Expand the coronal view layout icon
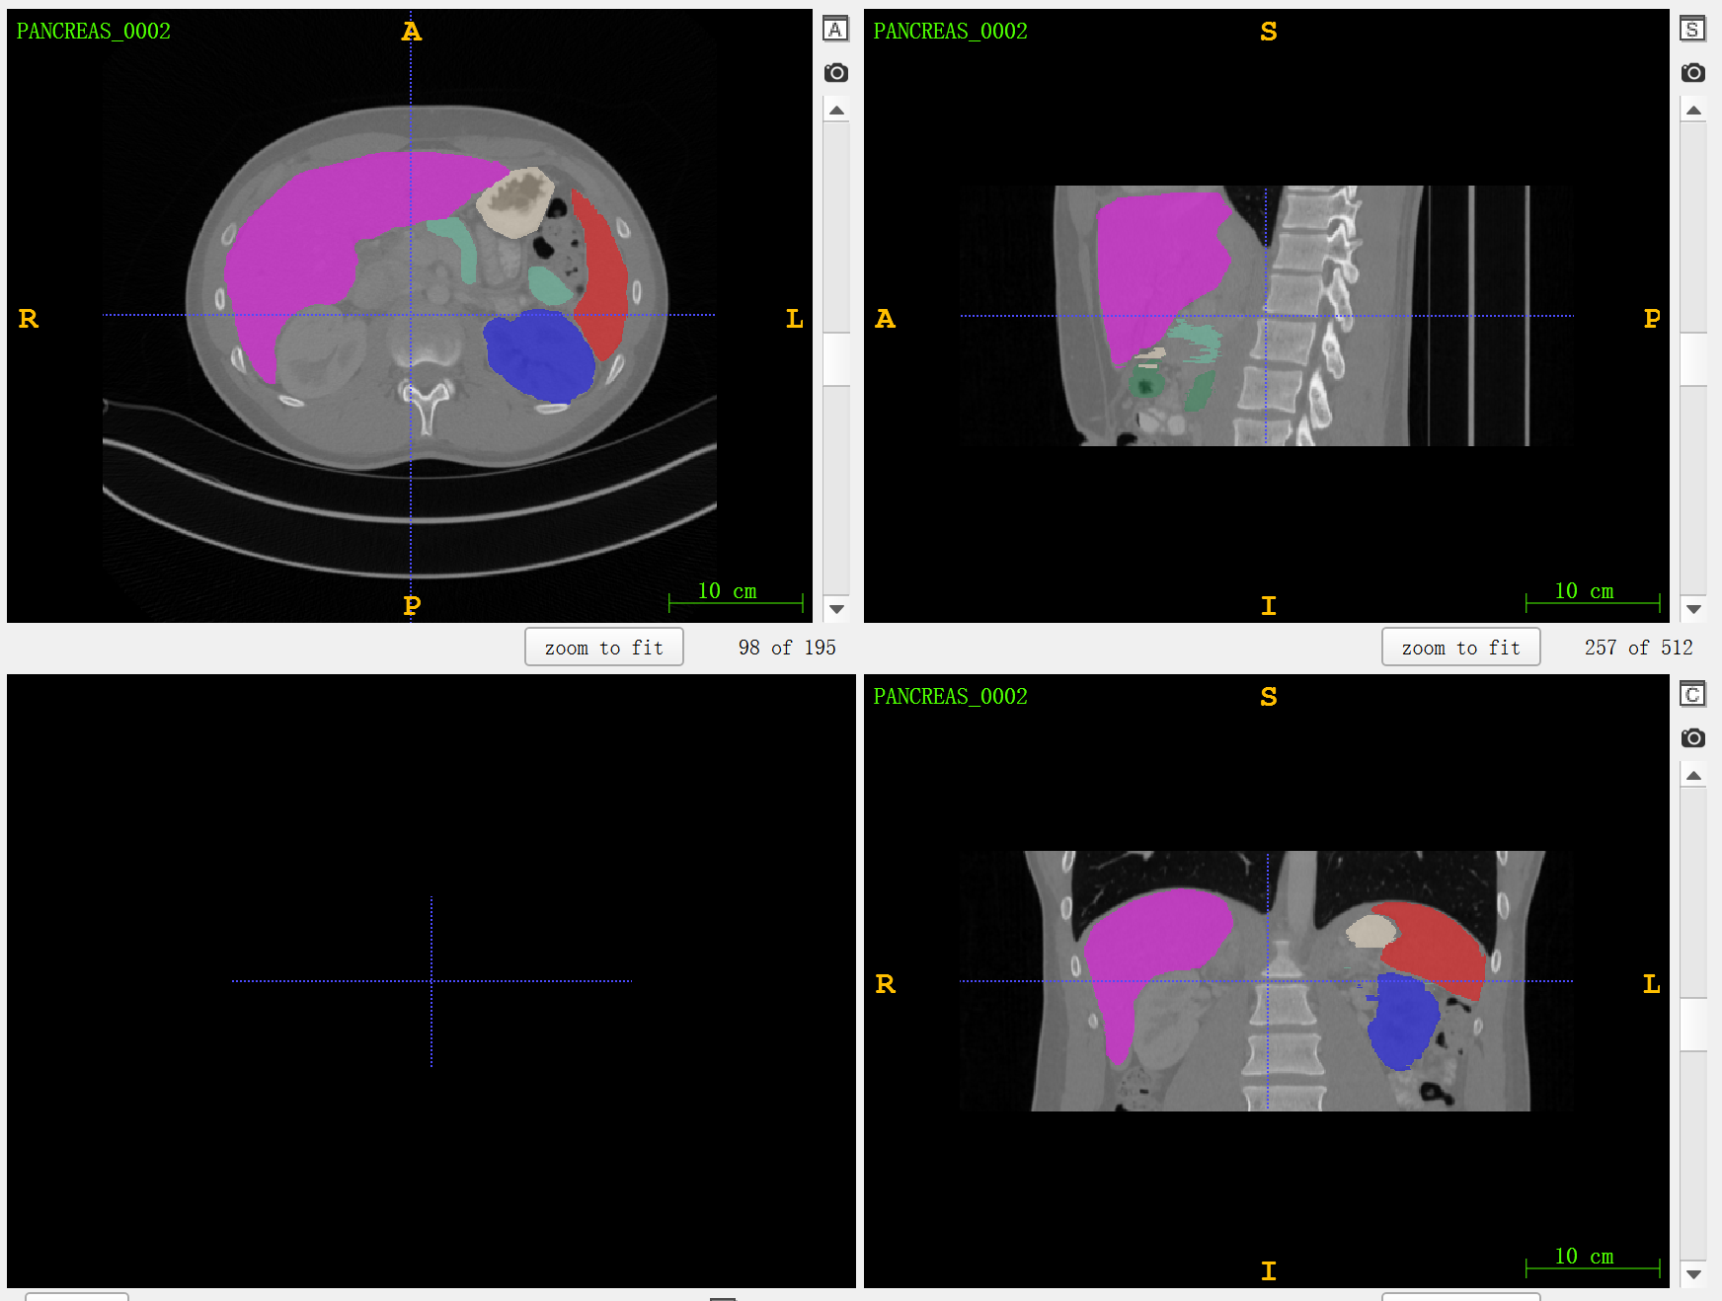The image size is (1722, 1301). 1692,695
